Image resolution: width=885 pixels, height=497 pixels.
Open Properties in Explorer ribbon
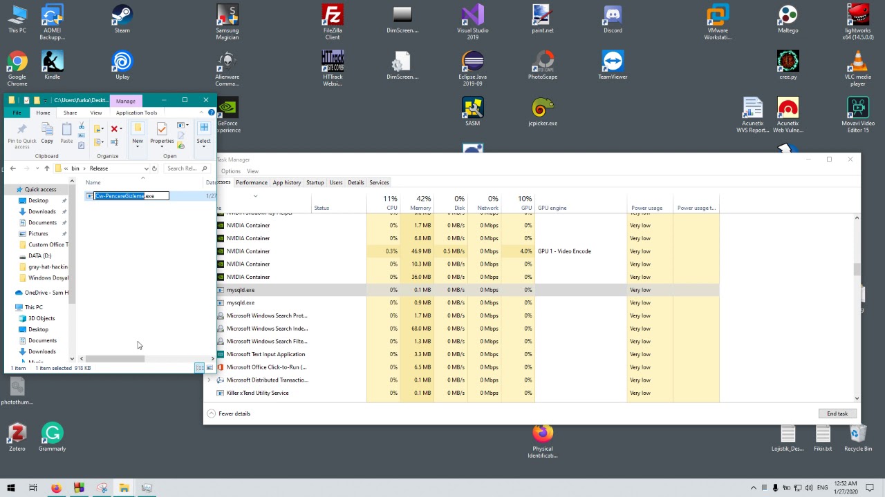162,134
